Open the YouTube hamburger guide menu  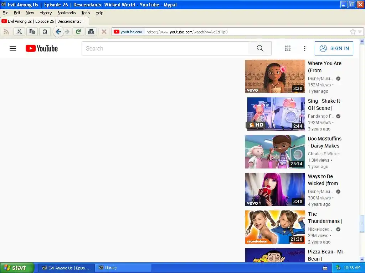coord(13,48)
